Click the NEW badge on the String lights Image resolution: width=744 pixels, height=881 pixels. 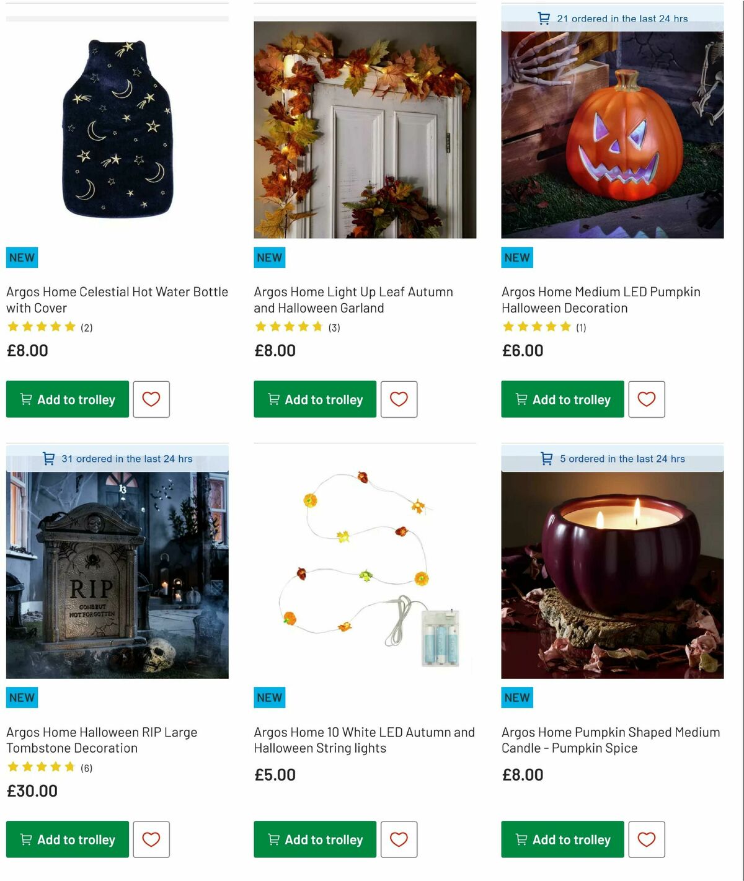[x=268, y=697]
